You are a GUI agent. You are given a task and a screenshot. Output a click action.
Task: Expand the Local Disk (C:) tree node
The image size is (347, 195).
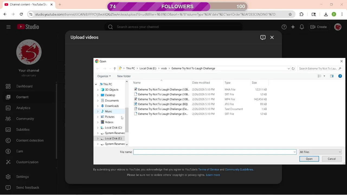coord(98,128)
